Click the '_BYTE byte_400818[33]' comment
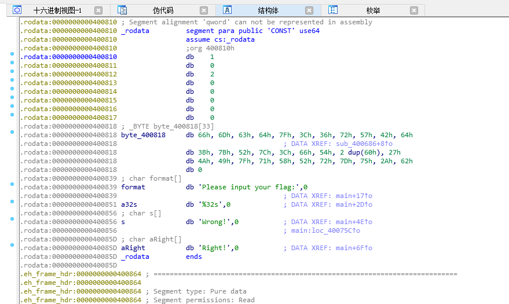 click(x=167, y=127)
